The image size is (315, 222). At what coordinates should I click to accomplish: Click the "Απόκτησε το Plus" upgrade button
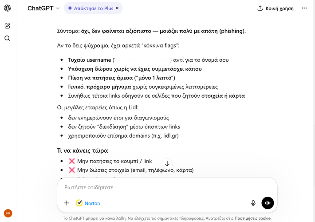point(93,8)
